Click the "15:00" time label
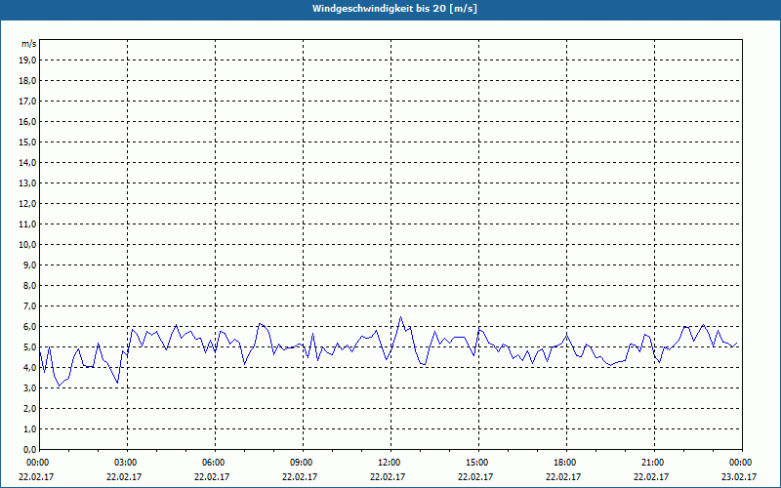 pyautogui.click(x=478, y=463)
